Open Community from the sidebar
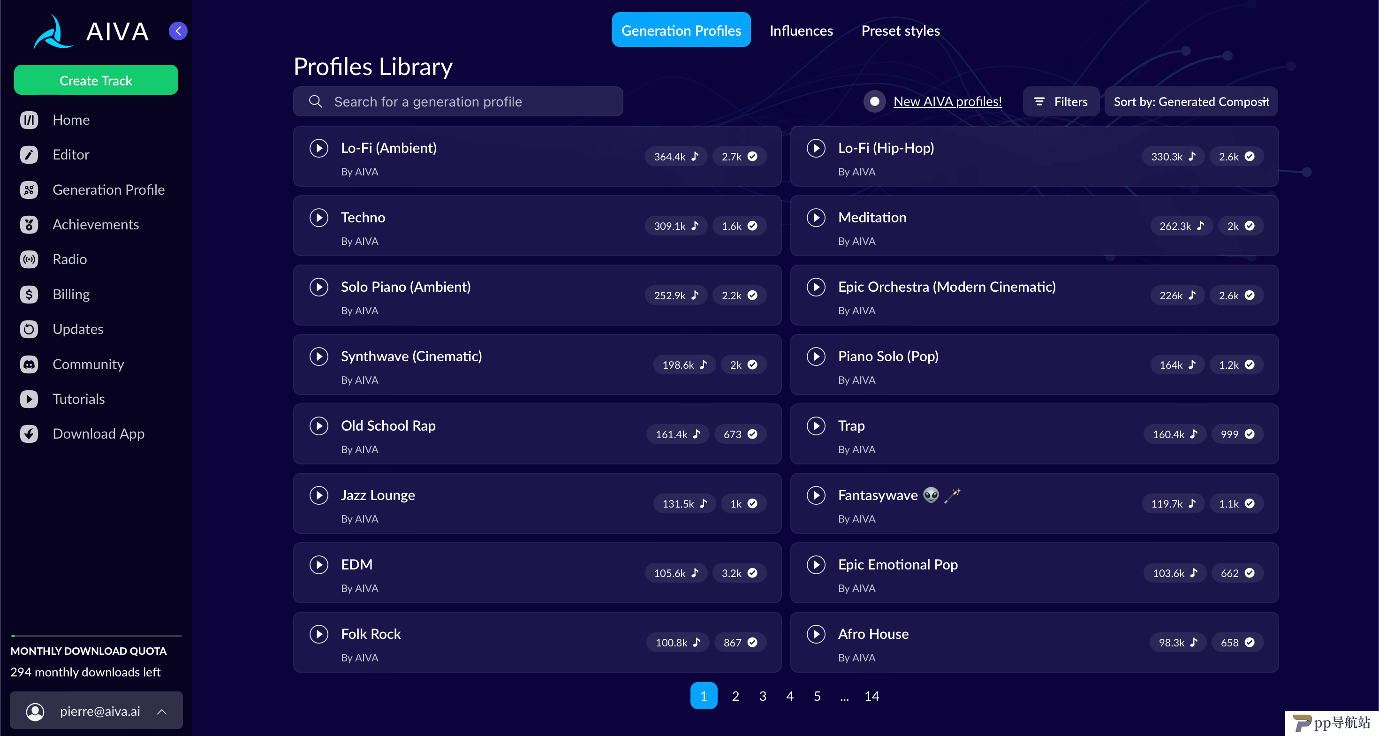This screenshot has height=736, width=1379. click(88, 364)
